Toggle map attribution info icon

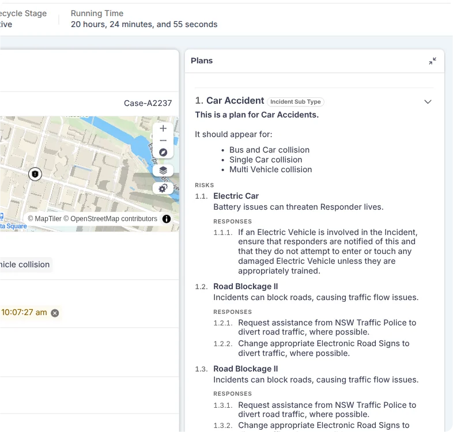(167, 219)
